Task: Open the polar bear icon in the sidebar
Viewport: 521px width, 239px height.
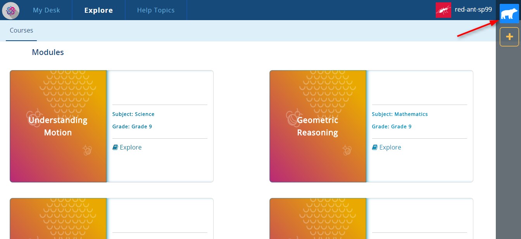Action: click(509, 14)
